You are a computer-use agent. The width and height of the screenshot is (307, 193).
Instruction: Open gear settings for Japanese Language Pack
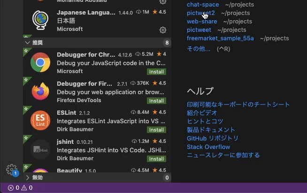pos(163,30)
